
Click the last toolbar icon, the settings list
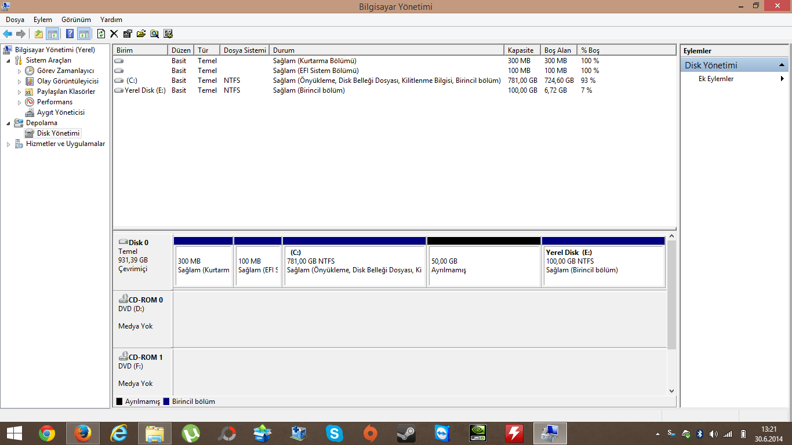pyautogui.click(x=168, y=34)
